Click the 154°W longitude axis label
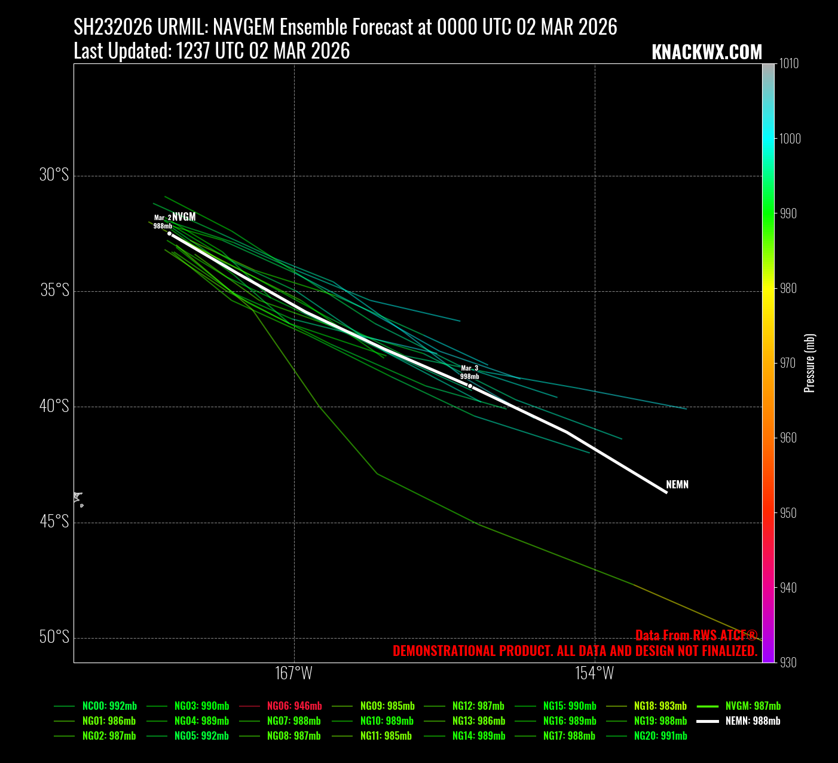Viewport: 838px width, 763px height. click(x=595, y=673)
